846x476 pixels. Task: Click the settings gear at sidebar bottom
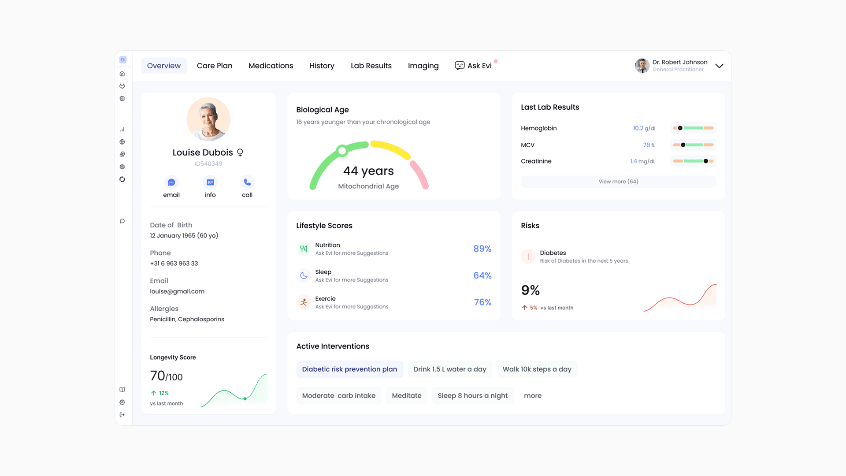tap(122, 402)
